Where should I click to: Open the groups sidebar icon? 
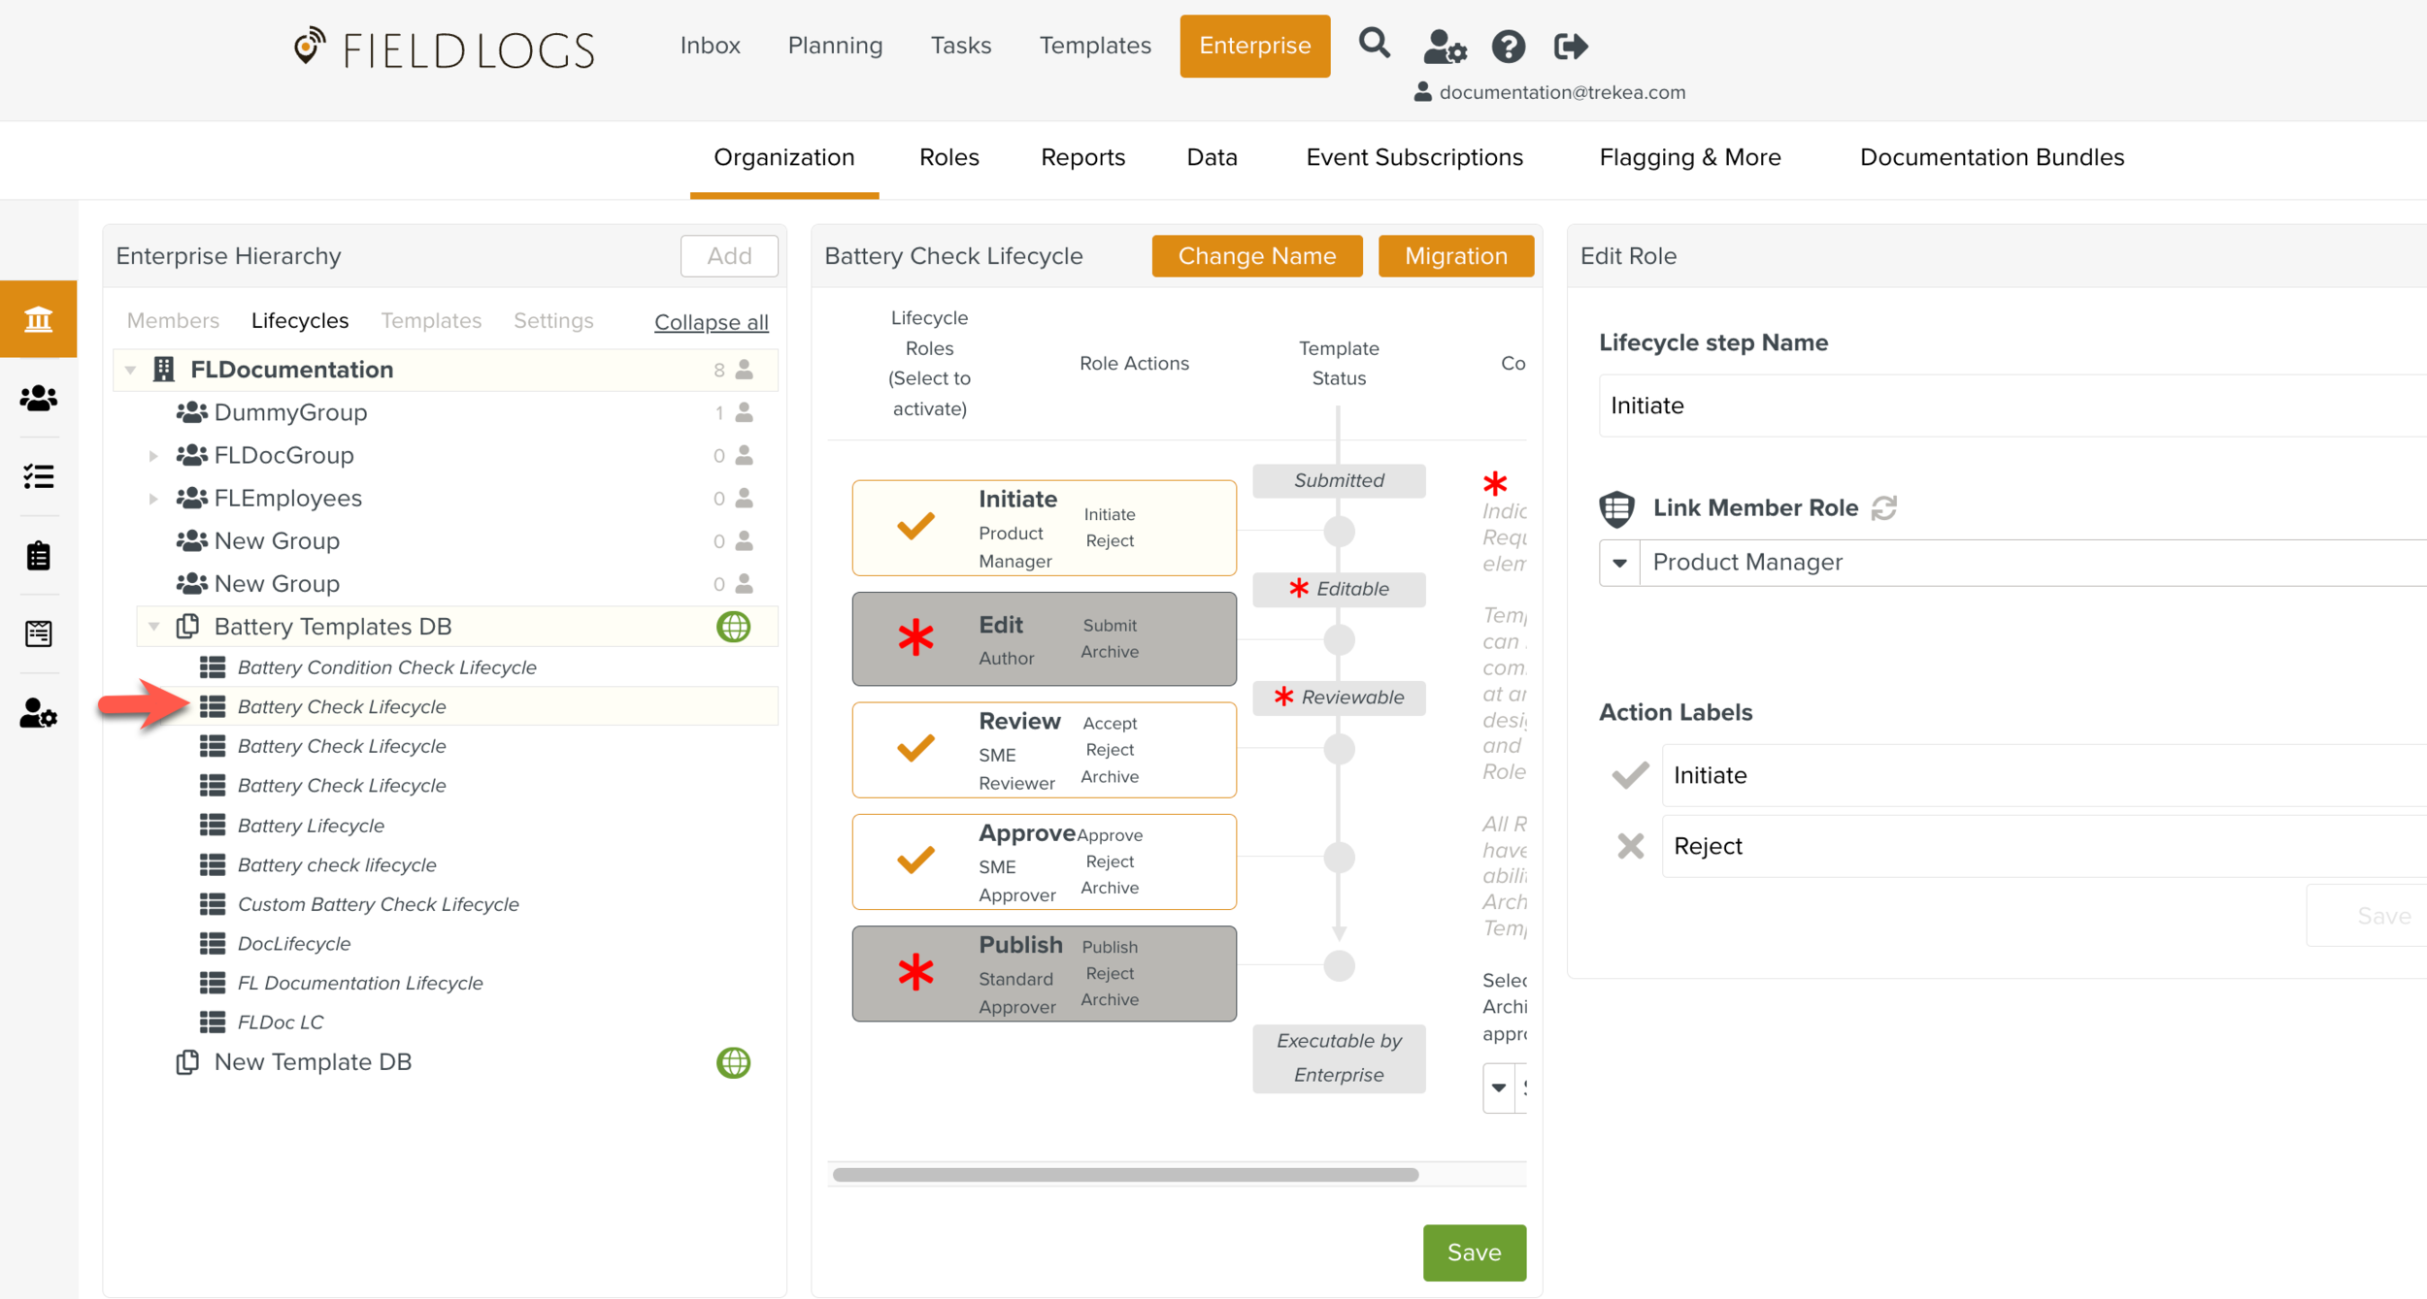pyautogui.click(x=39, y=398)
